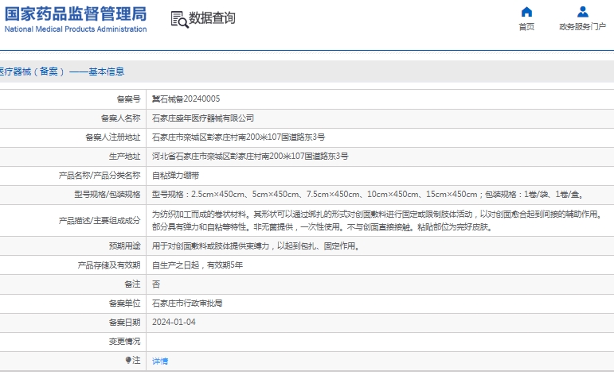Click the 生产地址 row label
This screenshot has width=614, height=375.
(124, 157)
